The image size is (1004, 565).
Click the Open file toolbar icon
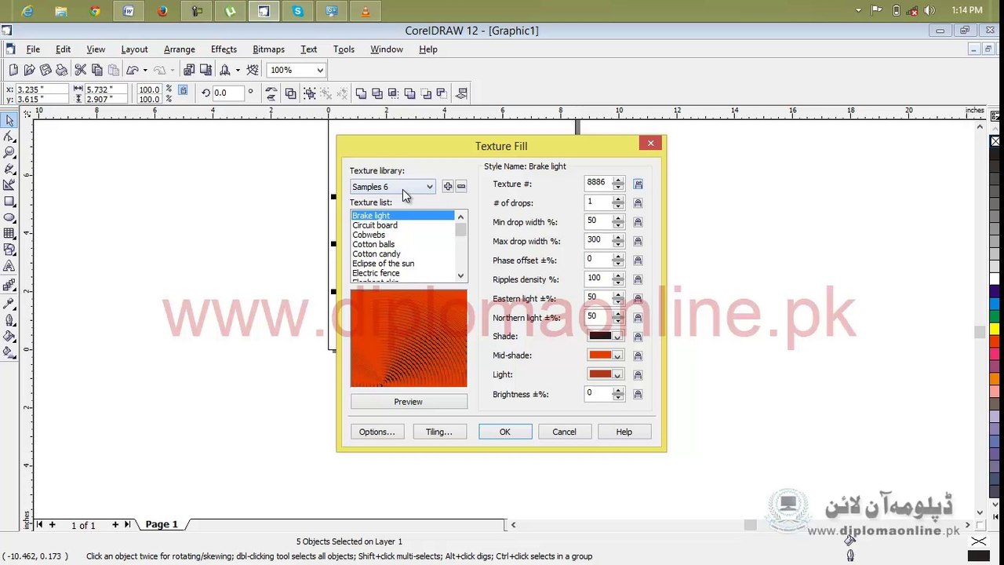pyautogui.click(x=29, y=71)
